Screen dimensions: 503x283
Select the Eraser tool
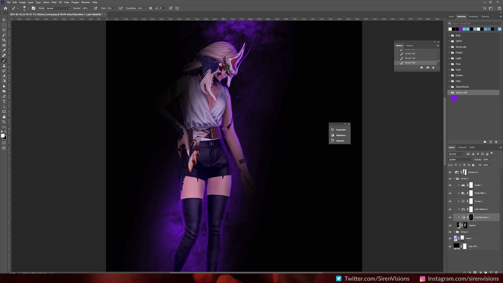point(4,76)
